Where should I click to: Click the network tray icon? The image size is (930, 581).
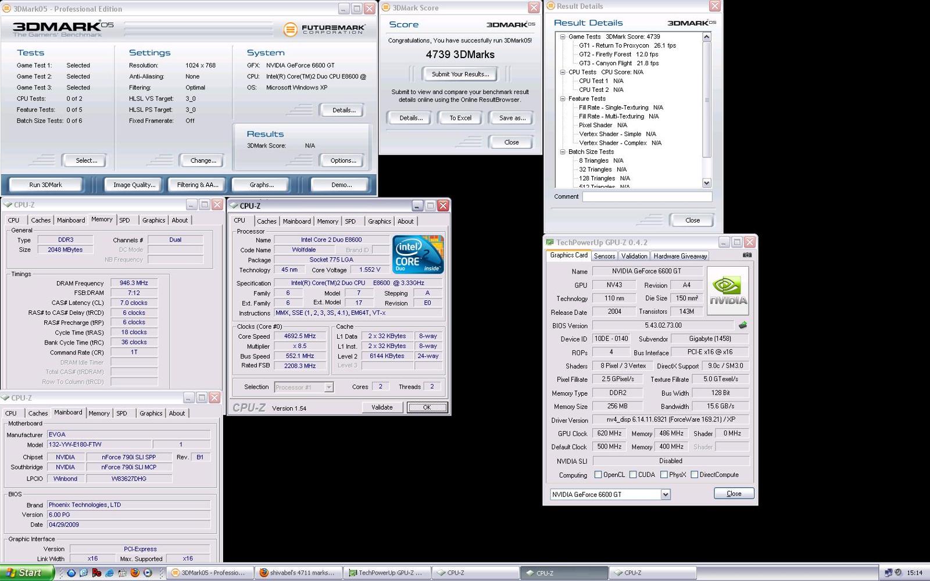888,573
